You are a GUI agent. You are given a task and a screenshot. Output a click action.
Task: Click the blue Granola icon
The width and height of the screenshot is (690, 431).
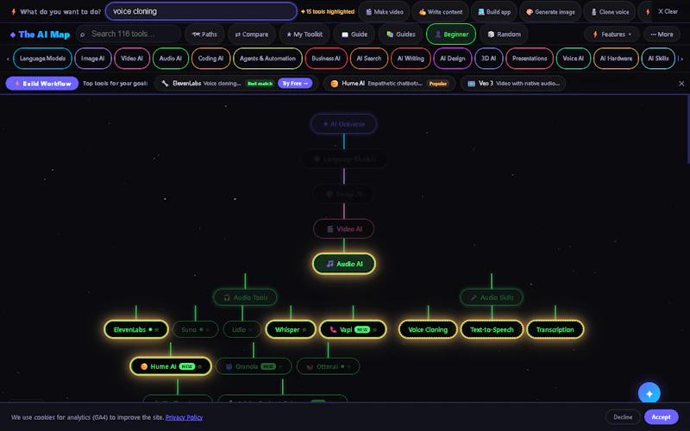pos(229,366)
